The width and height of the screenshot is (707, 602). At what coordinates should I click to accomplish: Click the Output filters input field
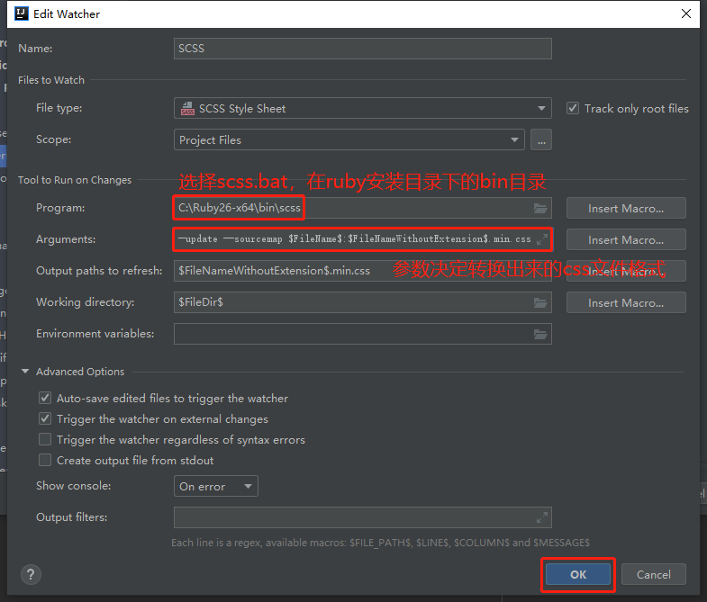pos(363,517)
